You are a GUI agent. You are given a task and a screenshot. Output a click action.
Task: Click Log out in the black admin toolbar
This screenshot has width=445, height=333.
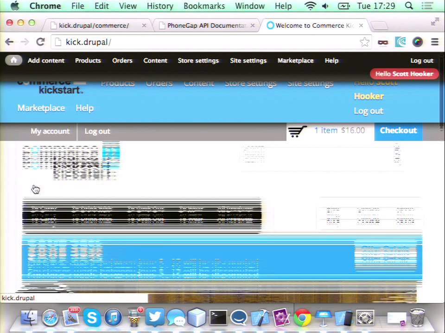click(422, 61)
